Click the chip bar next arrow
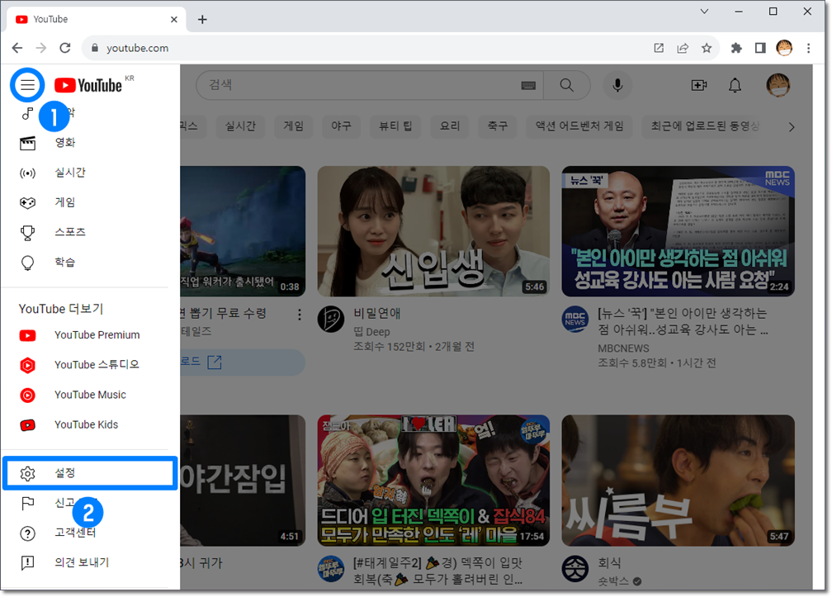Screen dimensions: 832x597 pos(791,127)
